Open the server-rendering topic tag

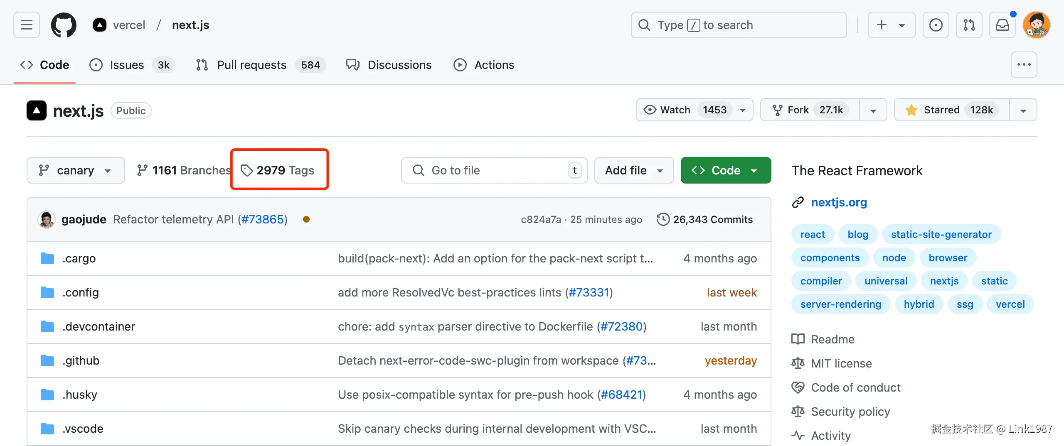840,304
